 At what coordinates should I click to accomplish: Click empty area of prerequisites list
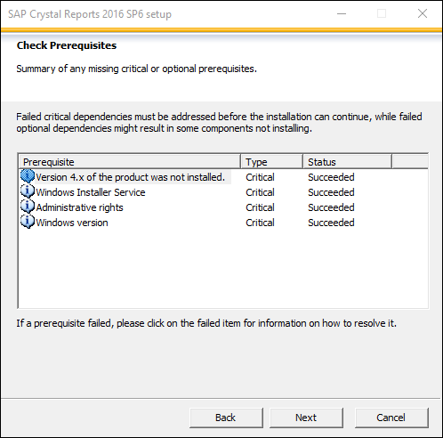coord(223,269)
